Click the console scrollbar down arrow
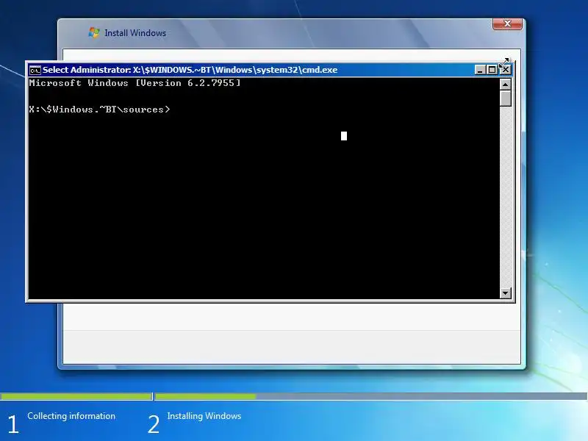This screenshot has height=441, width=588. [506, 293]
